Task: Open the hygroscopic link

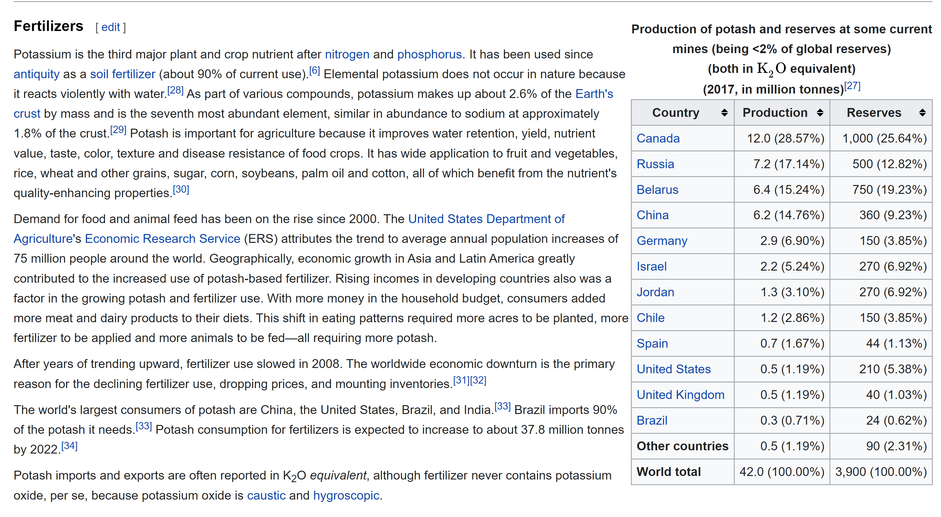Action: coord(346,495)
